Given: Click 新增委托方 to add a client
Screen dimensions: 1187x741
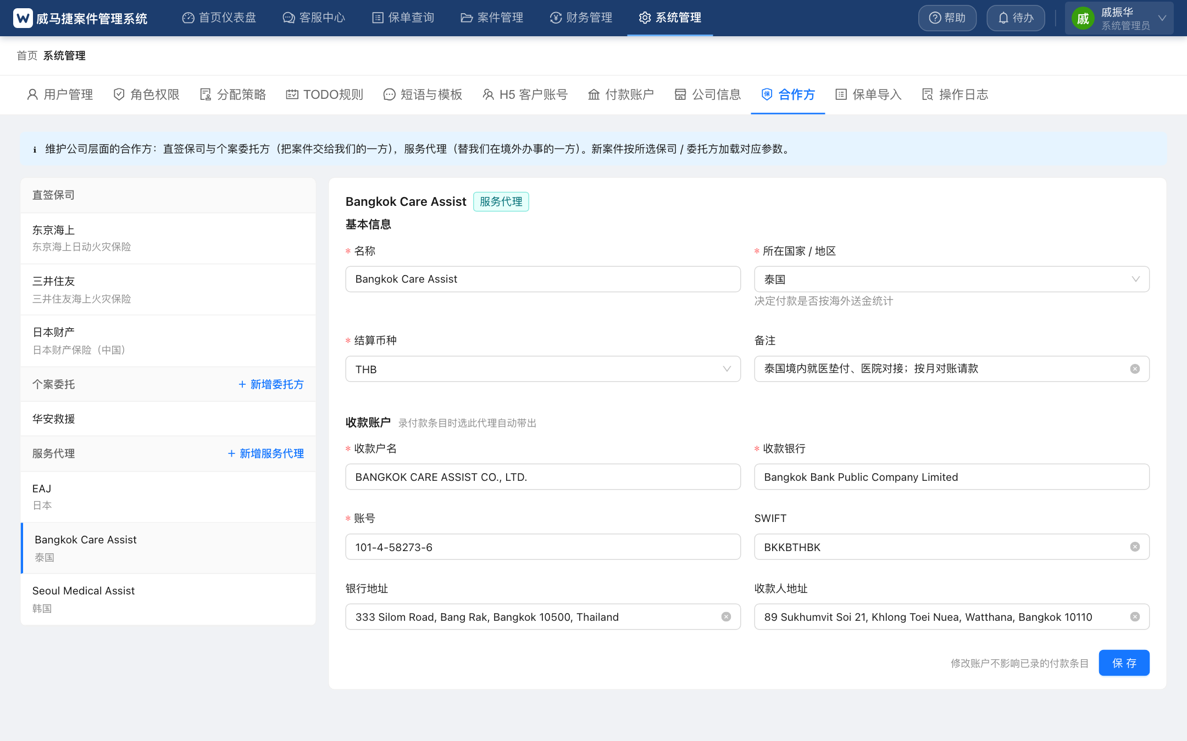Looking at the screenshot, I should tap(271, 384).
